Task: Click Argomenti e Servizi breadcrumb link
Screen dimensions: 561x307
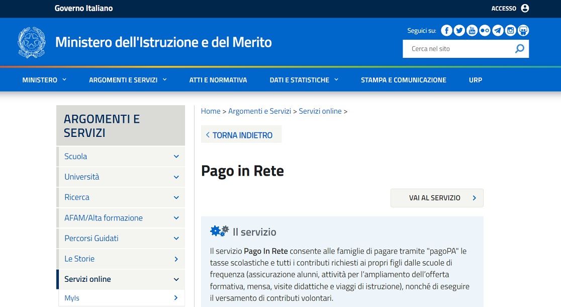Action: tap(259, 111)
